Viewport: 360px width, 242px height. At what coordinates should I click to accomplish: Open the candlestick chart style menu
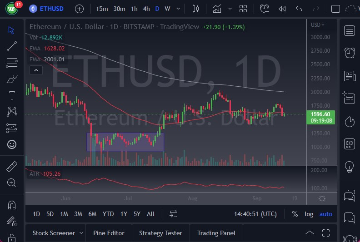[x=195, y=9]
